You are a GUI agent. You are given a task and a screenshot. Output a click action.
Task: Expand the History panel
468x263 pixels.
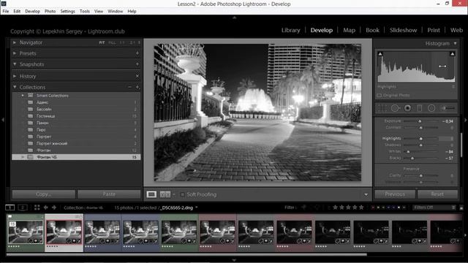tap(15, 76)
